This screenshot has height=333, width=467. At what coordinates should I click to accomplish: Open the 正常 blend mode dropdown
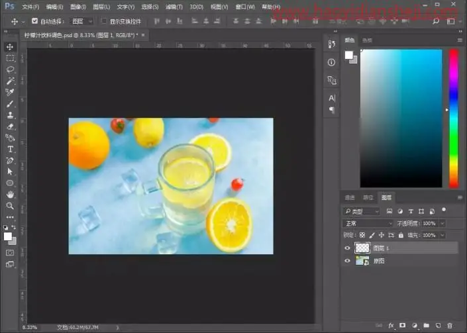[369, 223]
